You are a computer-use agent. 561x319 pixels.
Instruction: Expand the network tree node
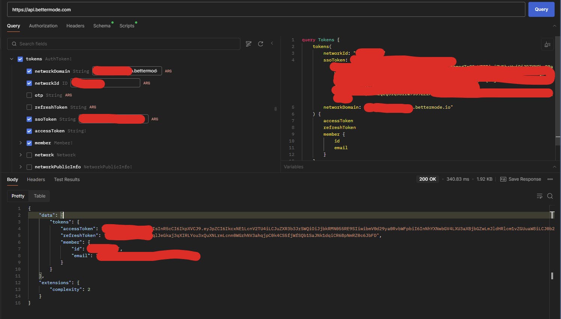21,155
